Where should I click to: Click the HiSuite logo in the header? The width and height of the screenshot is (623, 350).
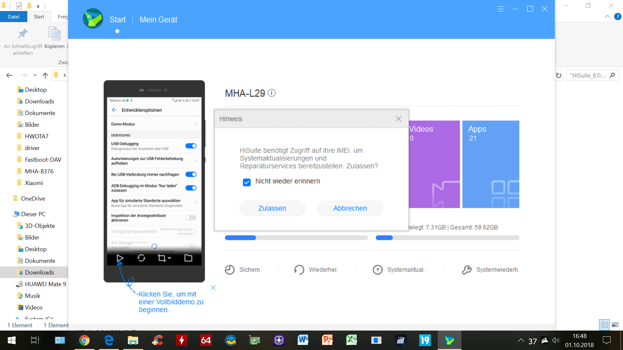(93, 19)
